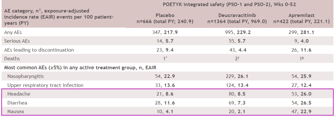The image size is (336, 118).
Task: Click the Headache row label
Action: pos(19,94)
